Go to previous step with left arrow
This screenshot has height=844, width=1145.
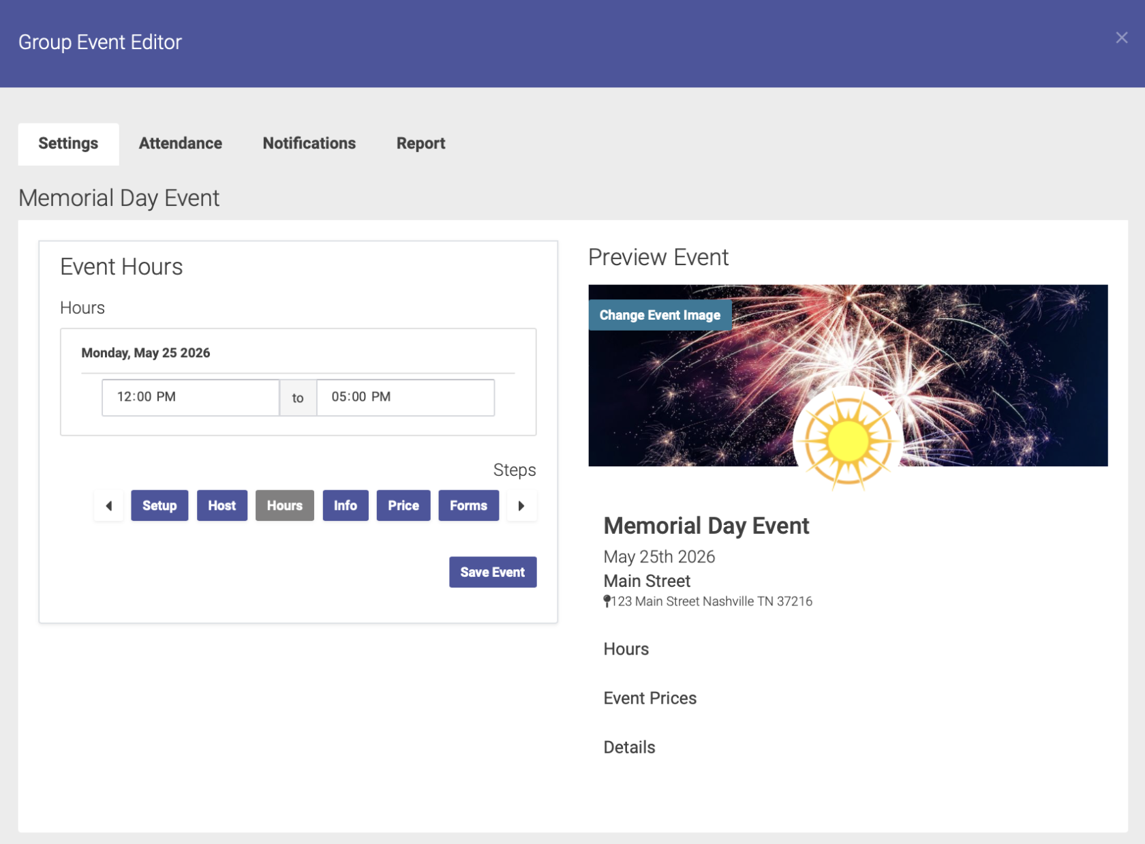click(x=108, y=506)
